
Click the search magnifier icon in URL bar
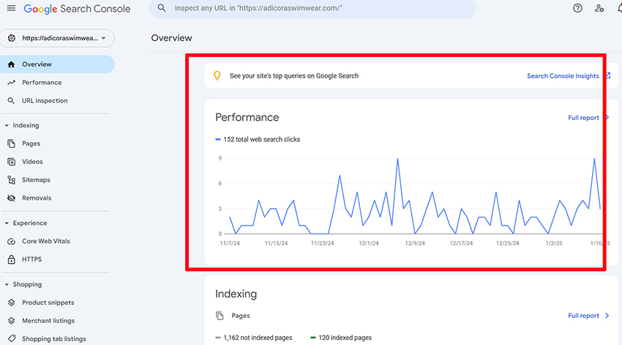(x=162, y=8)
